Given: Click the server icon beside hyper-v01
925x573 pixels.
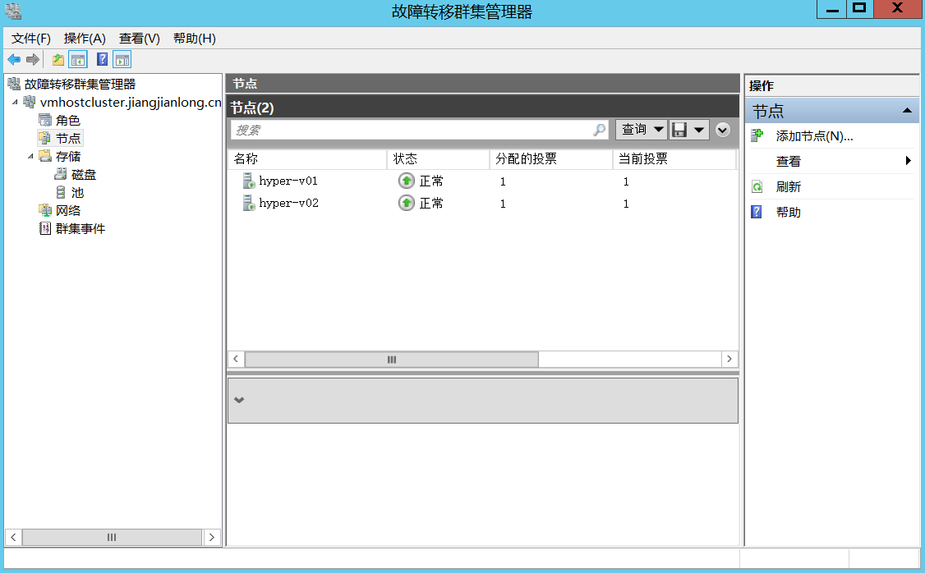Looking at the screenshot, I should [248, 181].
